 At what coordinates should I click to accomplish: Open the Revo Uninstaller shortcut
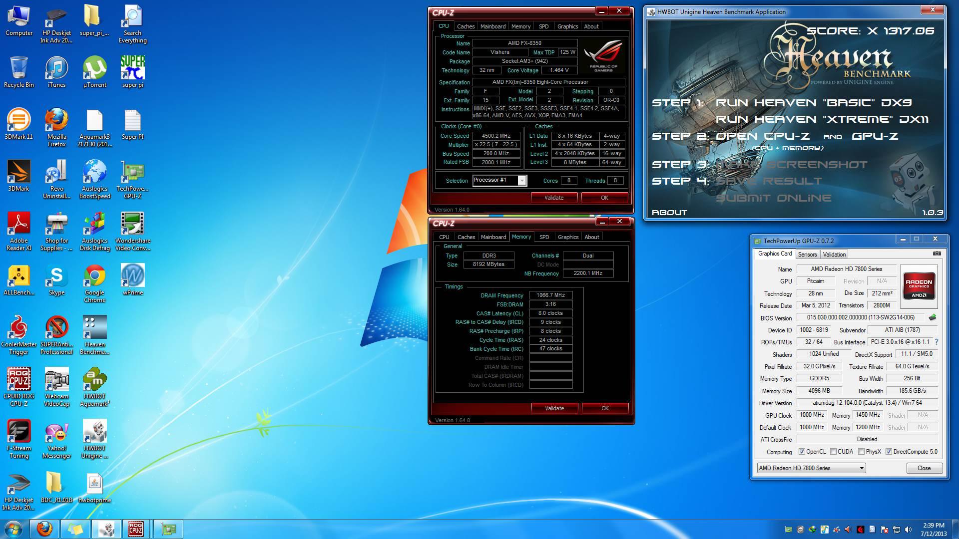[x=56, y=180]
